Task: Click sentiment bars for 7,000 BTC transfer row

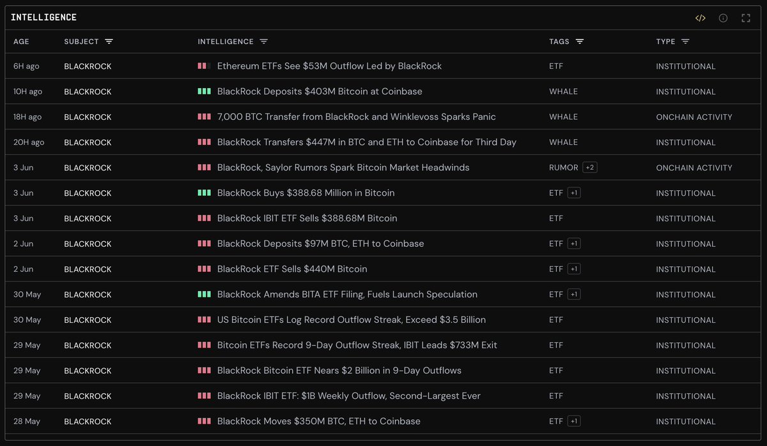Action: point(204,117)
